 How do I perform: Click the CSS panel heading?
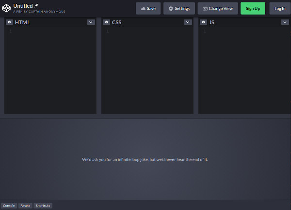tap(116, 22)
